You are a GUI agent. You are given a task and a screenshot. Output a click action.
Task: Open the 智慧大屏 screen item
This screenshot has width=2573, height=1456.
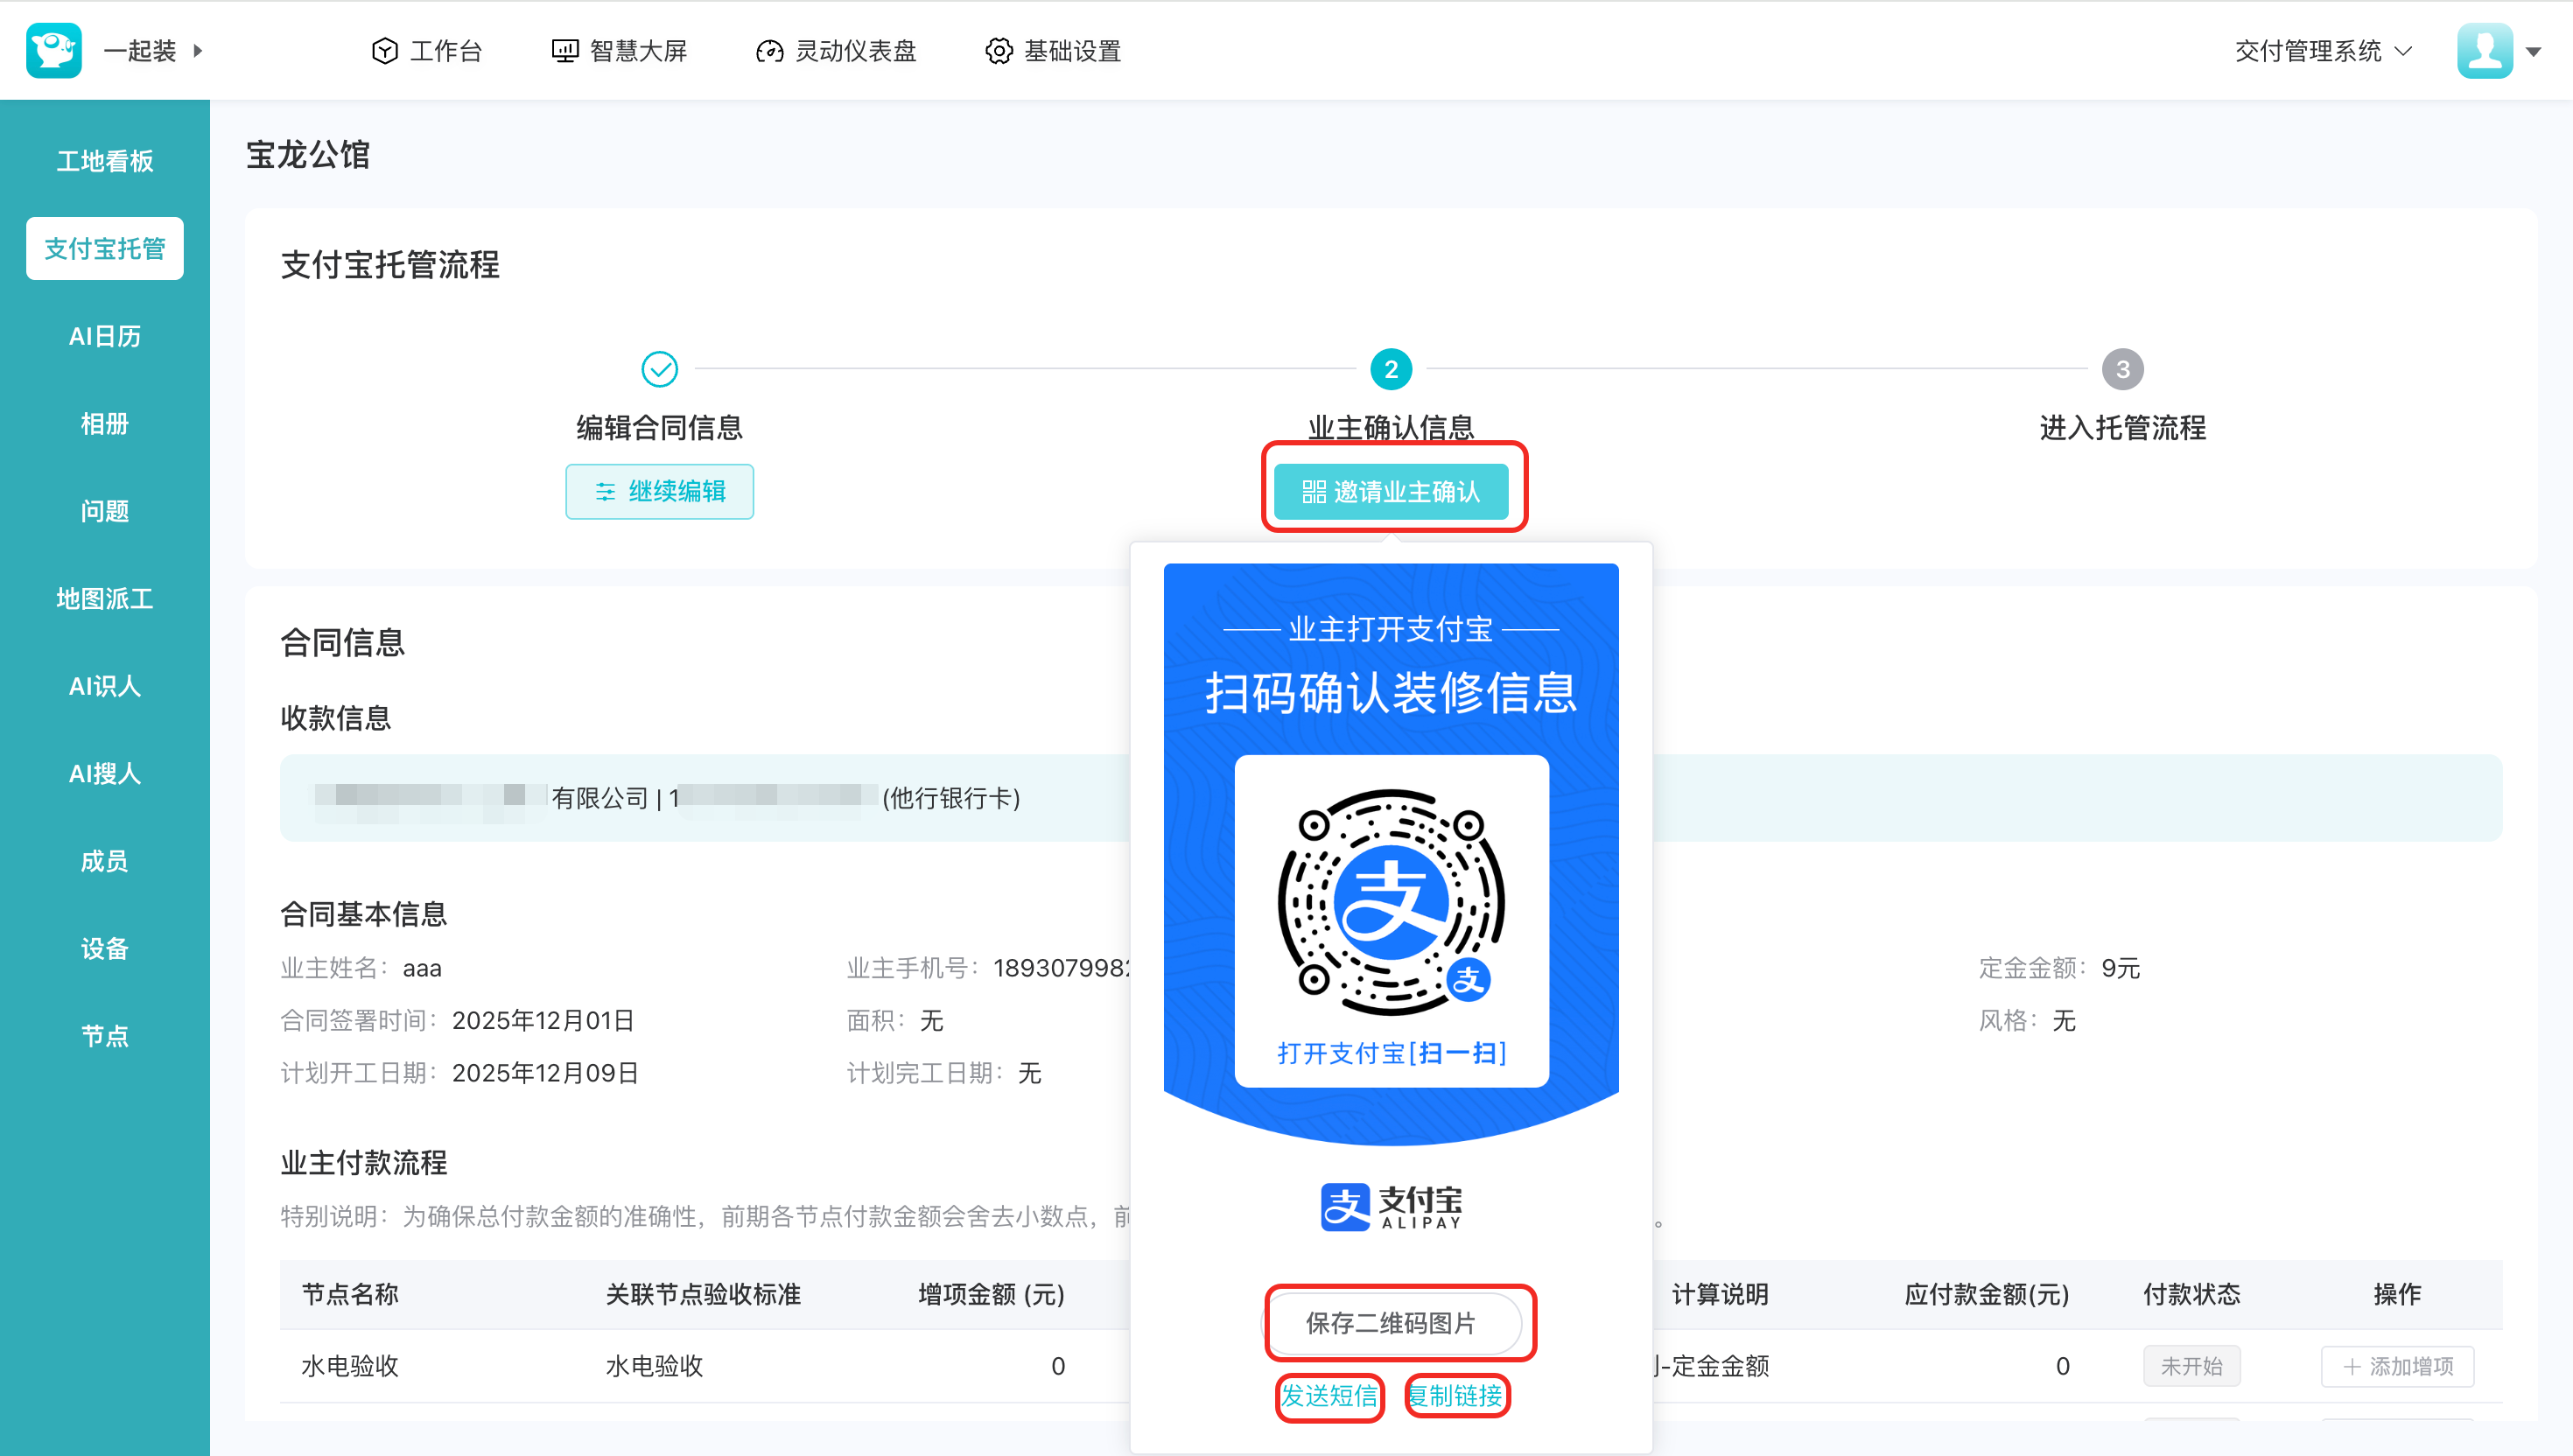pyautogui.click(x=619, y=51)
